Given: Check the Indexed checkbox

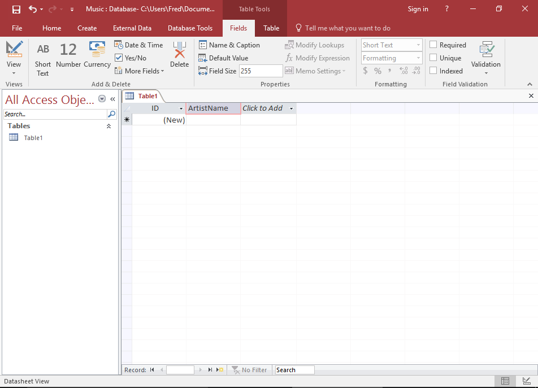Looking at the screenshot, I should (x=433, y=71).
